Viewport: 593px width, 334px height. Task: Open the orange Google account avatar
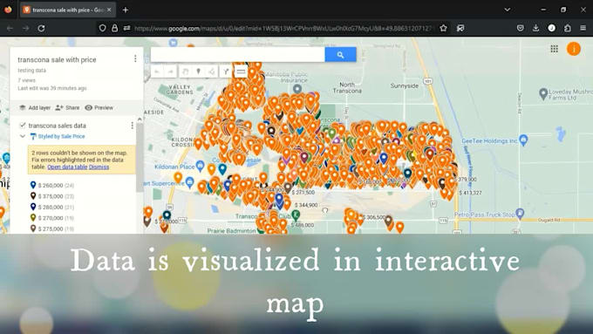(x=573, y=49)
